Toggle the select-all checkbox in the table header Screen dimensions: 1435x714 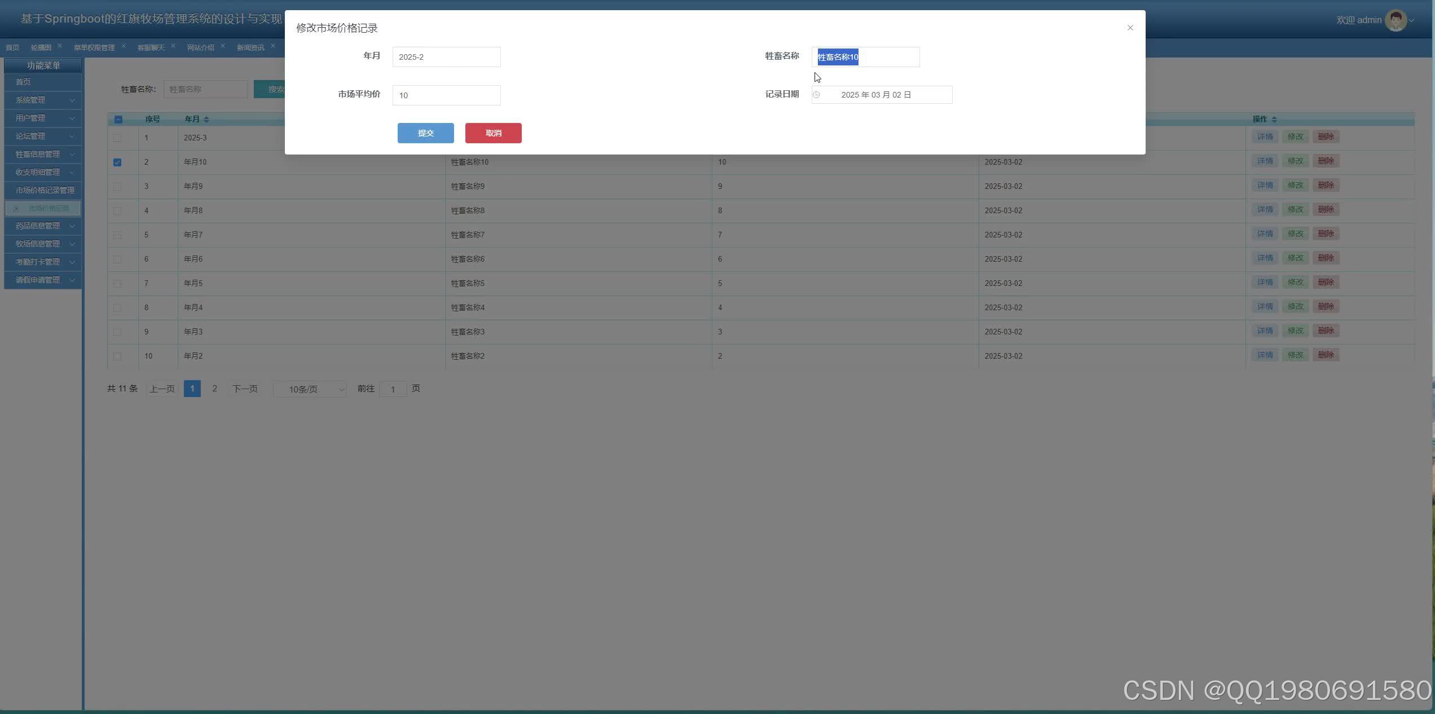coord(118,120)
